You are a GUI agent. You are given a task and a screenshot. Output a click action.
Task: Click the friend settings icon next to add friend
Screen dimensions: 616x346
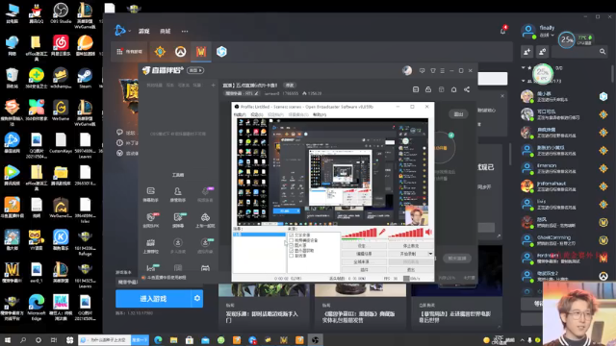click(x=543, y=51)
